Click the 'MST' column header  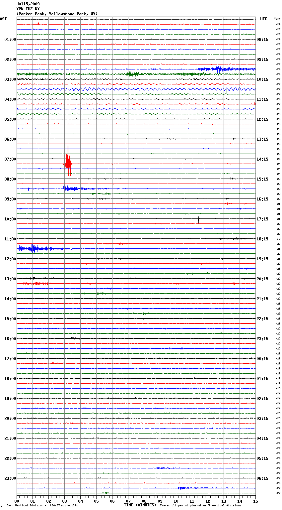[3, 19]
